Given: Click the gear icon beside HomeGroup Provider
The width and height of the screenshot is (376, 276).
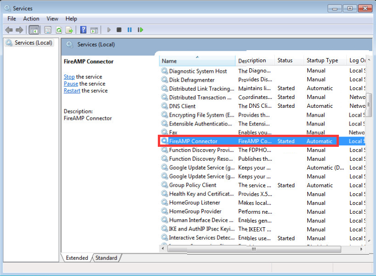Looking at the screenshot, I should click(164, 211).
